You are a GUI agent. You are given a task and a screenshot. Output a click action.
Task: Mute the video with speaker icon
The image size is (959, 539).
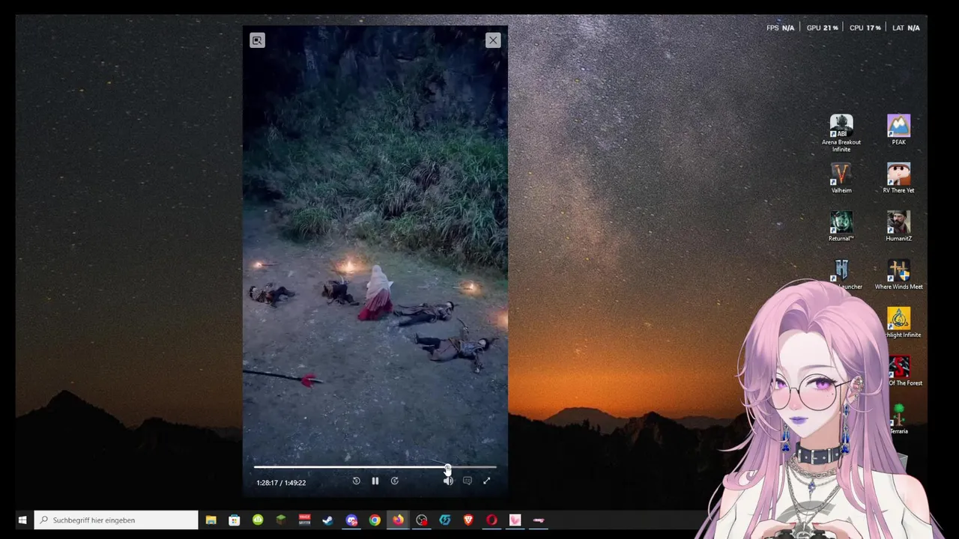[448, 481]
